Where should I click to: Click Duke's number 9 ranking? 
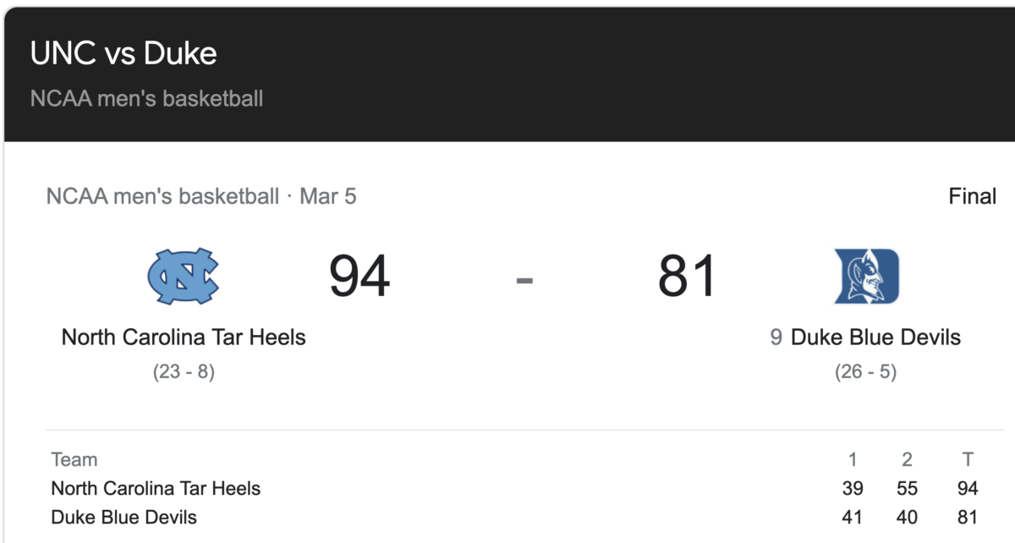(776, 337)
